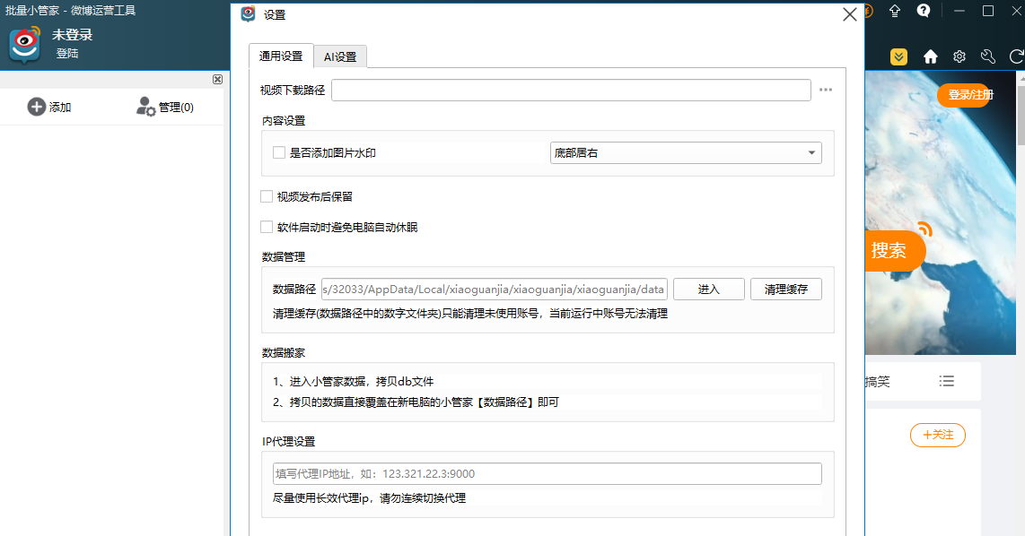Viewport: 1025px width, 536px height.
Task: Switch to the AI设置 tab
Action: click(340, 56)
